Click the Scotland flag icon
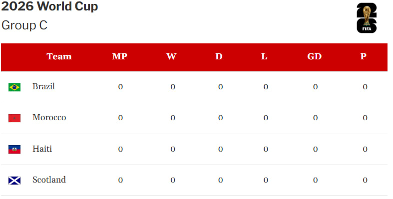 click(14, 180)
